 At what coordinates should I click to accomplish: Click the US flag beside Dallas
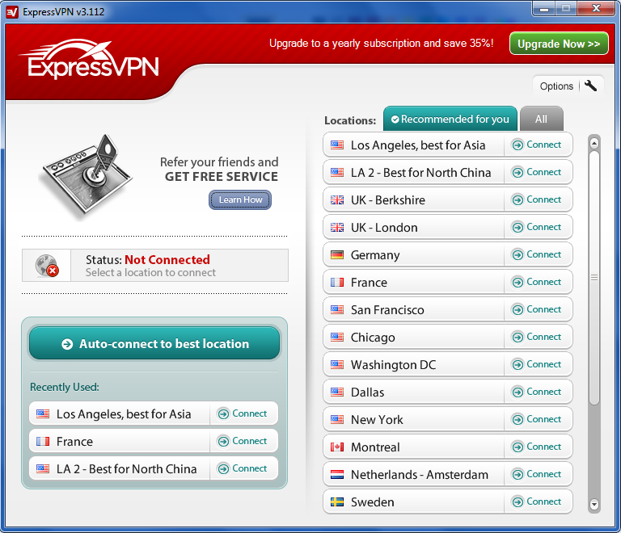point(337,392)
